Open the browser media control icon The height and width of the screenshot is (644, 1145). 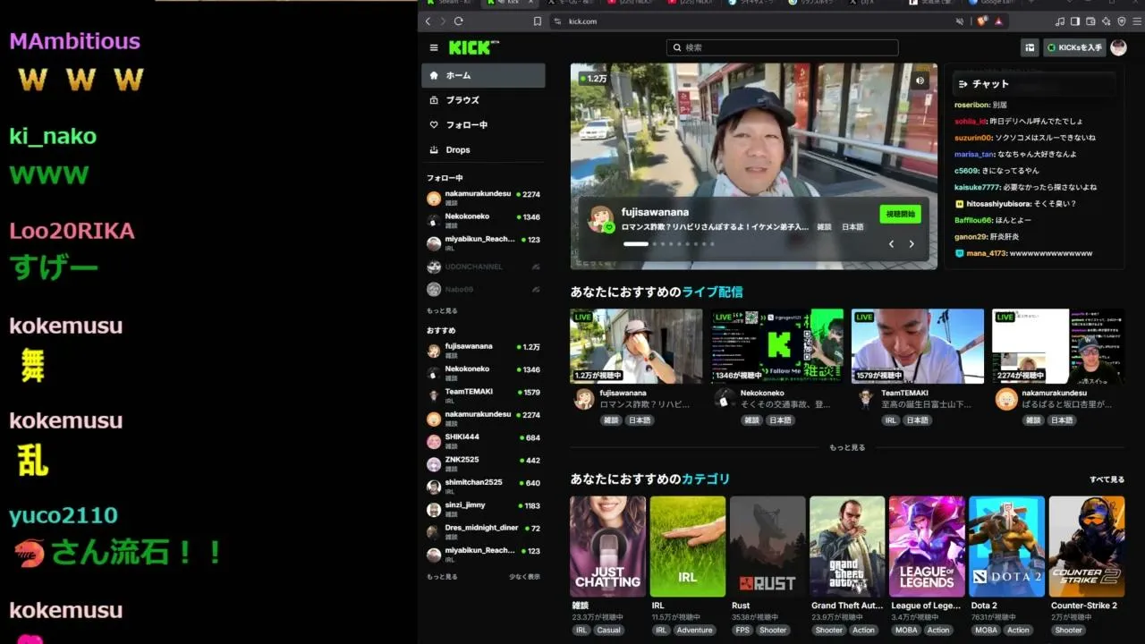point(1060,21)
